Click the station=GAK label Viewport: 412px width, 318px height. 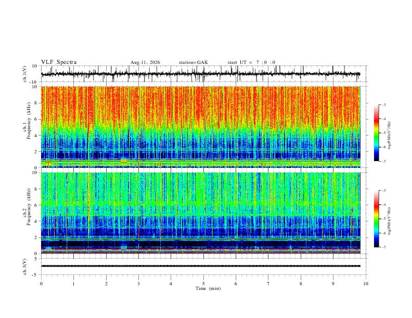(x=194, y=62)
